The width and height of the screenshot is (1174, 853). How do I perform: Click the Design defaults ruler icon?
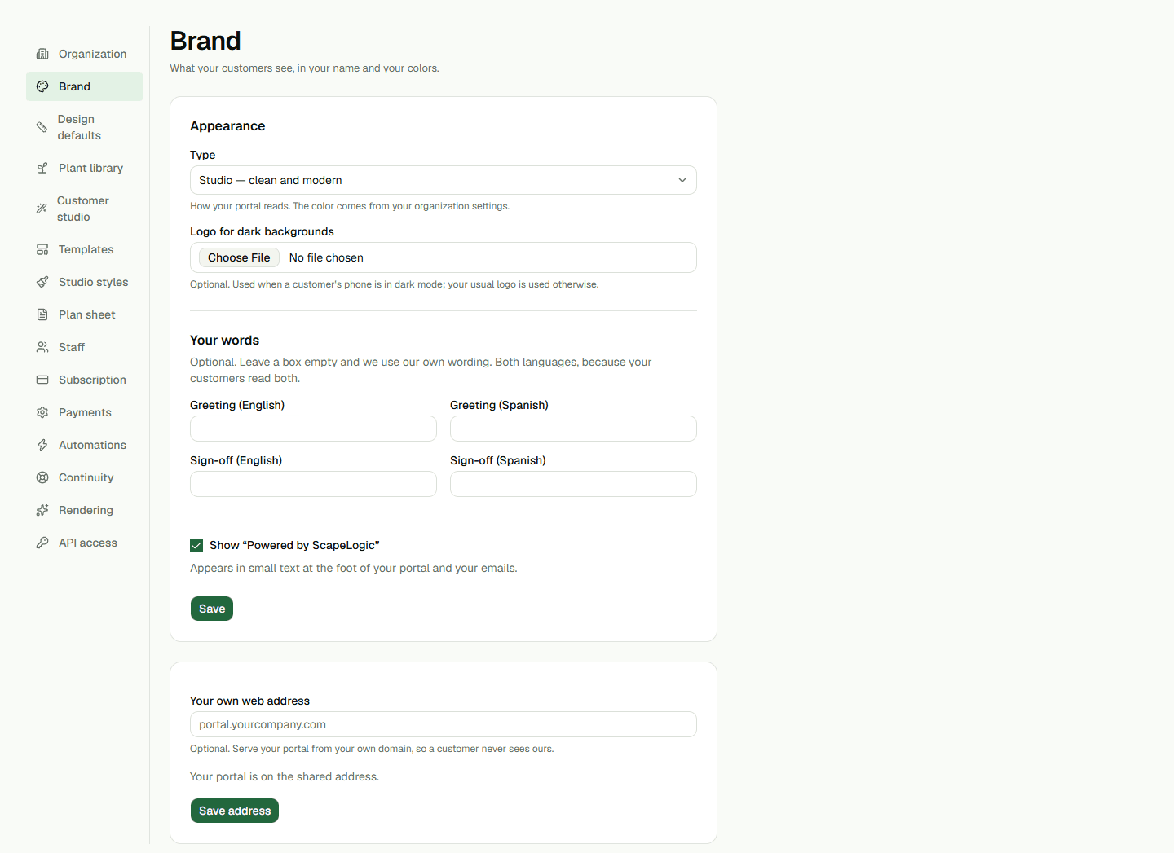pyautogui.click(x=42, y=127)
